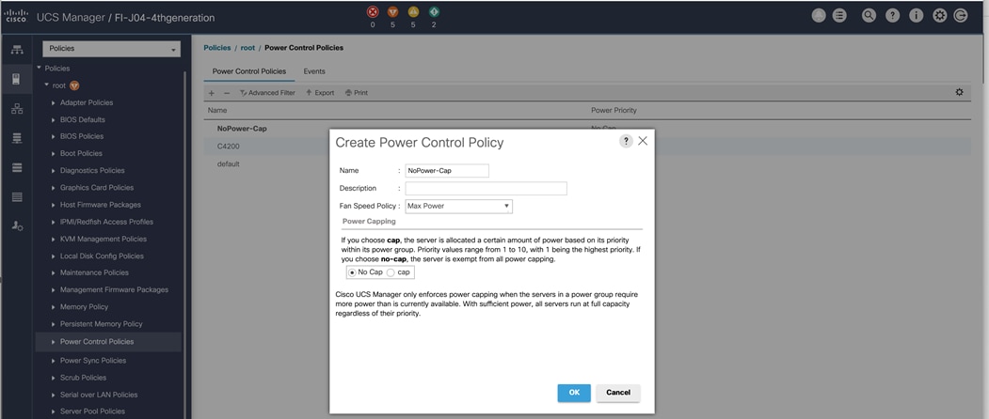The image size is (989, 419).
Task: Select Maintenance Policies tree item
Action: [95, 272]
